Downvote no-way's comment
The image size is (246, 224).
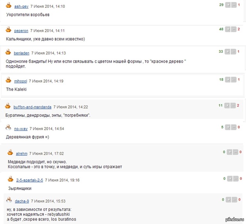click(x=233, y=127)
